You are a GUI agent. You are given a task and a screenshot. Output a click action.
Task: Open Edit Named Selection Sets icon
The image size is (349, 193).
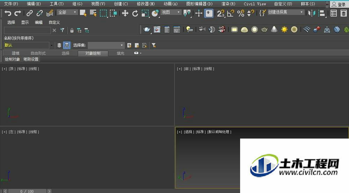pos(262,13)
